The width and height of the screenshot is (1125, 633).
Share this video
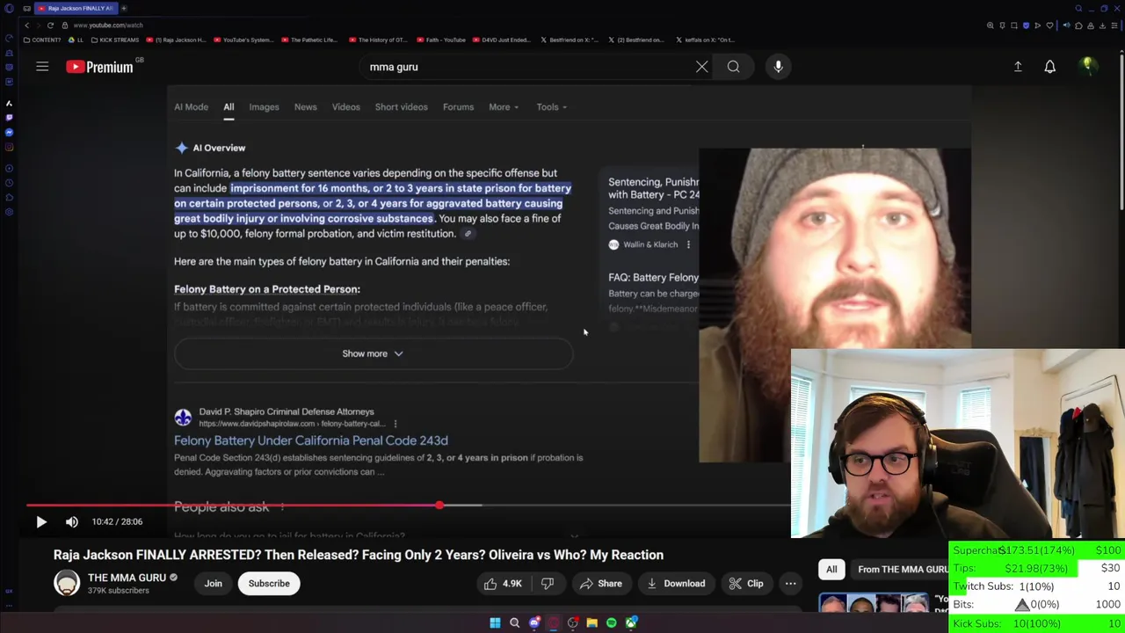[x=601, y=584]
